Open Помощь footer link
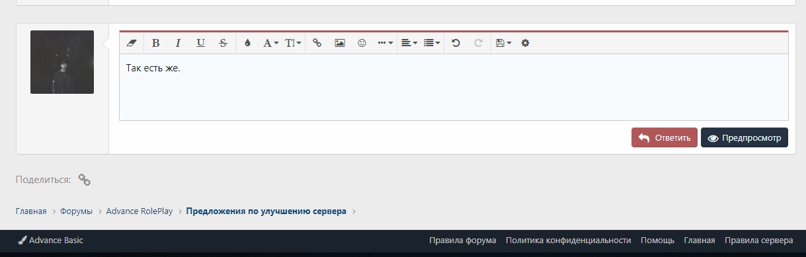 click(658, 240)
